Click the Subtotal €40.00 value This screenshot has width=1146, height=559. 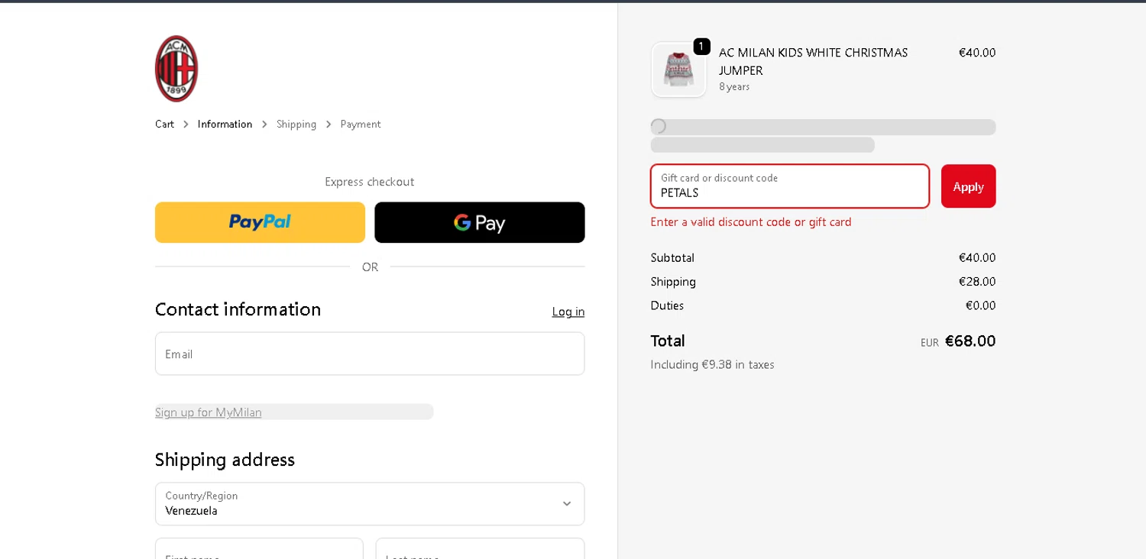click(977, 258)
